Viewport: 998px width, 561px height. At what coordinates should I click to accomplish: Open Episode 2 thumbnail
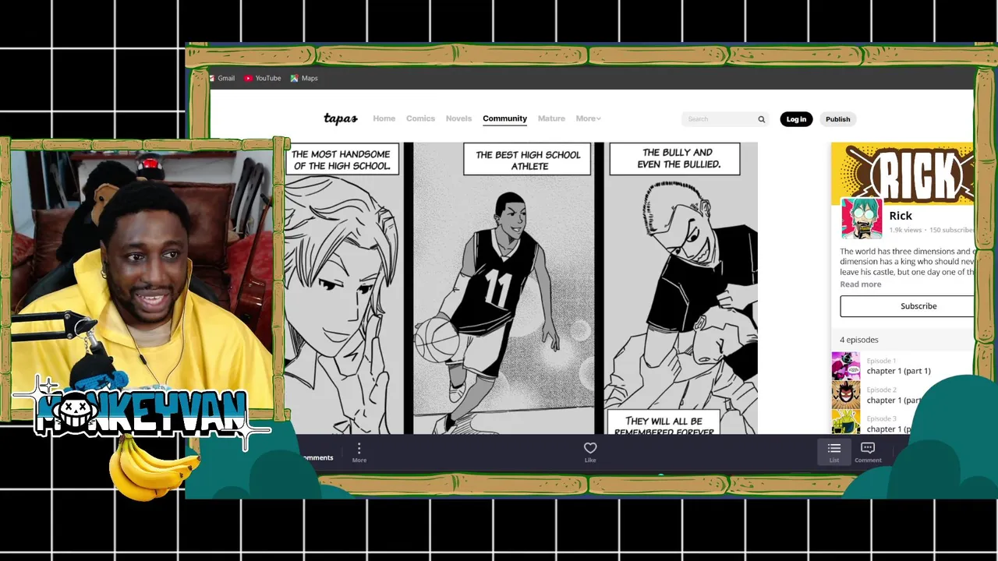(x=846, y=395)
